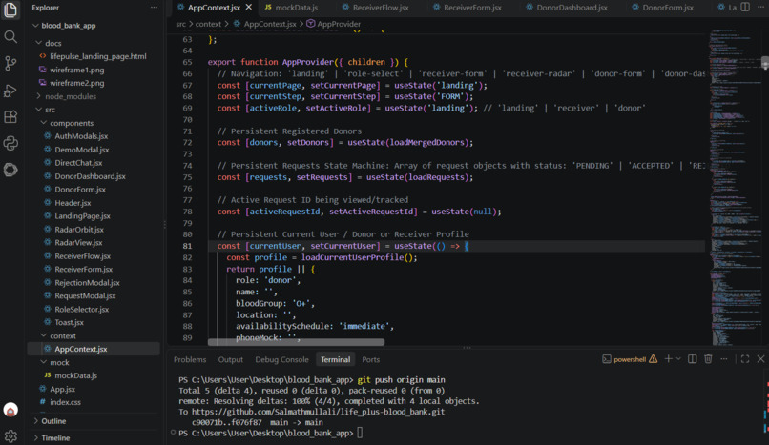Select the powershell terminal label

click(630, 359)
